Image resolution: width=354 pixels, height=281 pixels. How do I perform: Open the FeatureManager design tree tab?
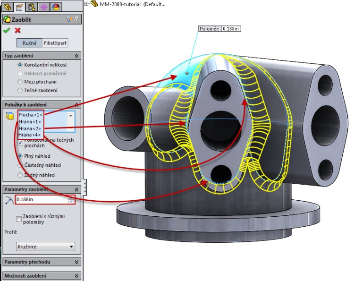tap(8, 7)
